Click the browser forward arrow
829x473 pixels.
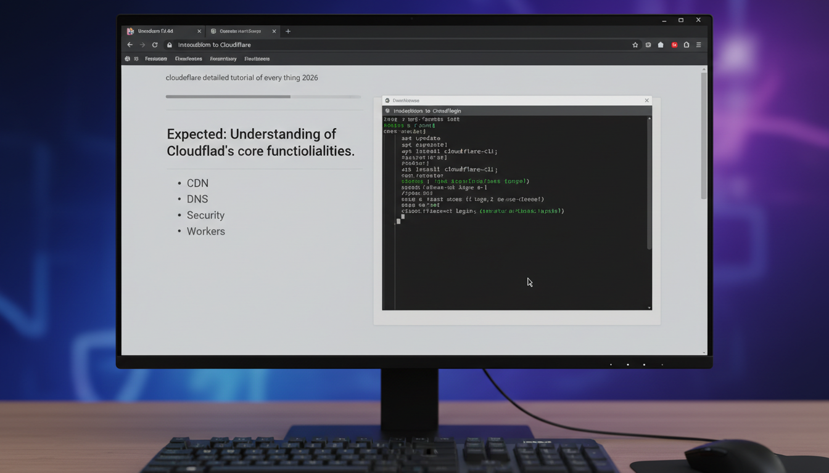(142, 45)
